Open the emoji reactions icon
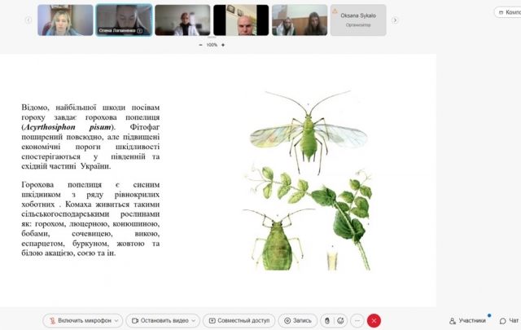 click(340, 321)
